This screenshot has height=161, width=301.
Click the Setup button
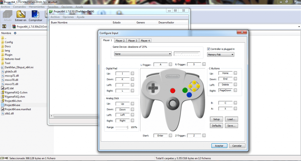216,119
